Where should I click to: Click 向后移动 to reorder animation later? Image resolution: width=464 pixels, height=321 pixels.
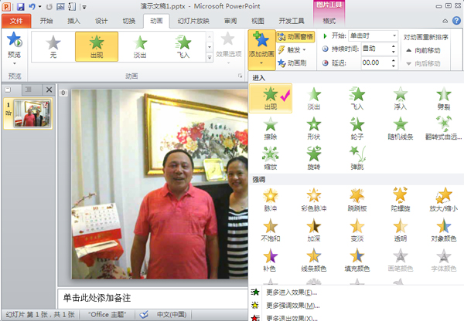(x=423, y=63)
